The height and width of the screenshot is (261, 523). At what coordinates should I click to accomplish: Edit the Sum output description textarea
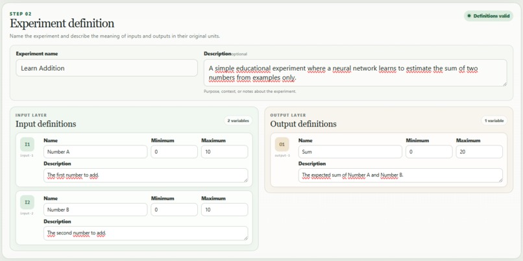tap(400, 175)
